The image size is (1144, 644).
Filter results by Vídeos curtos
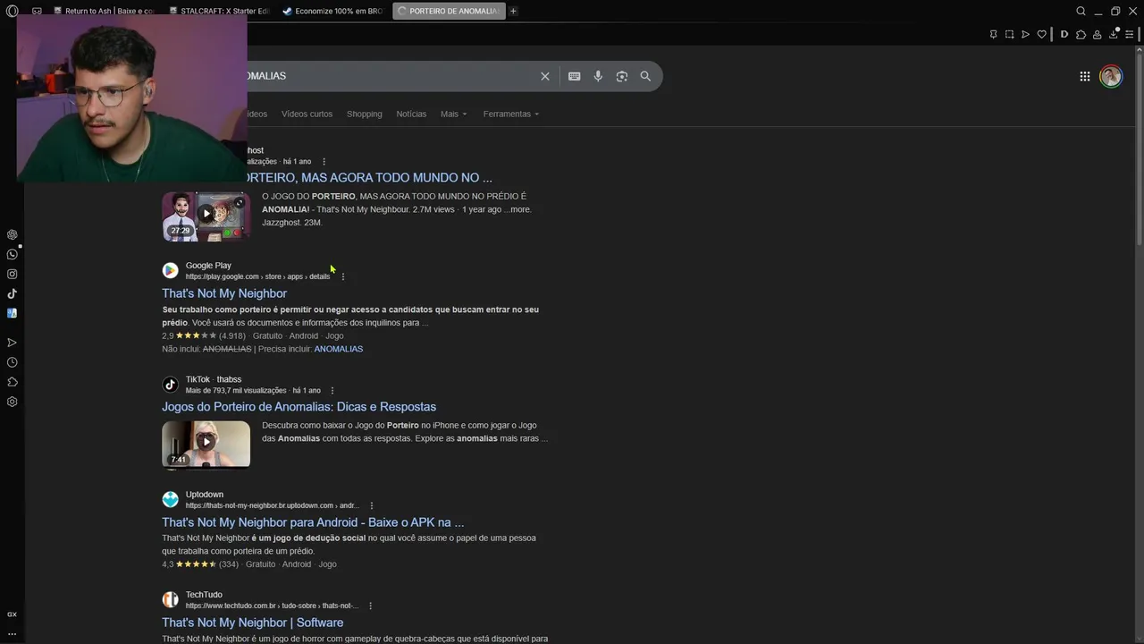point(307,114)
